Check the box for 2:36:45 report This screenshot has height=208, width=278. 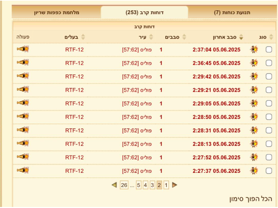(269, 63)
